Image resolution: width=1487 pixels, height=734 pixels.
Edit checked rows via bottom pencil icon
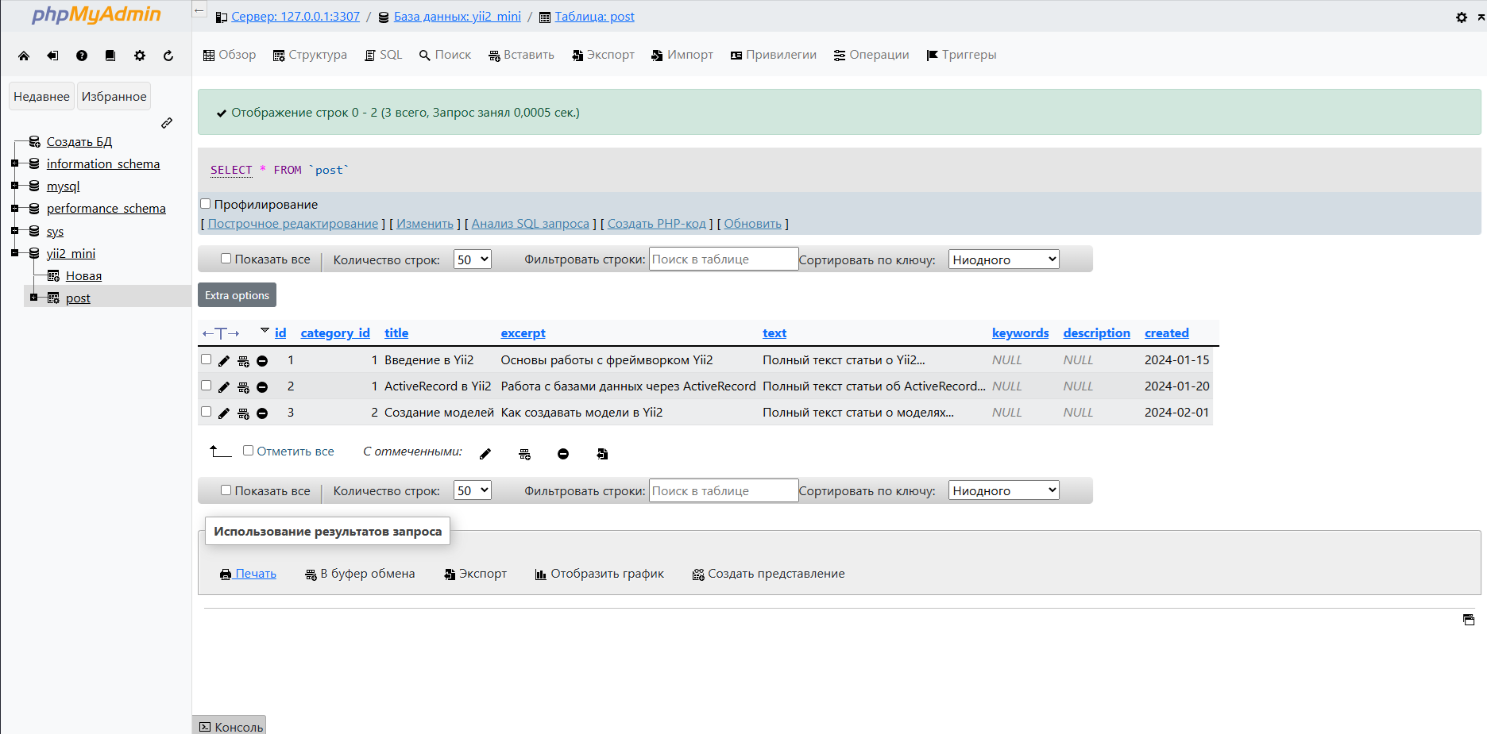click(485, 454)
